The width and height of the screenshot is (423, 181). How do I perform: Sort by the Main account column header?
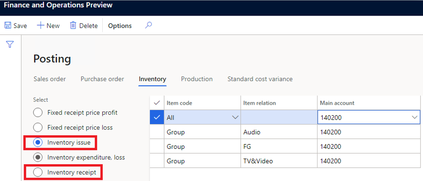(x=337, y=103)
